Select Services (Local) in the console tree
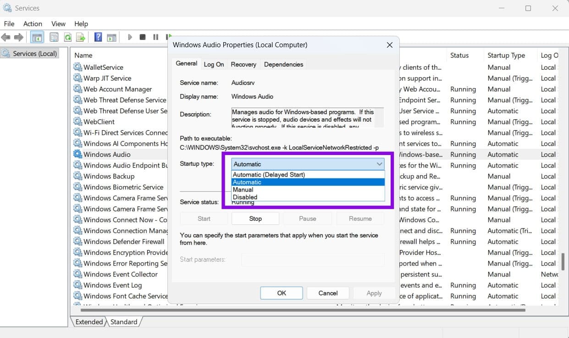 pyautogui.click(x=35, y=54)
